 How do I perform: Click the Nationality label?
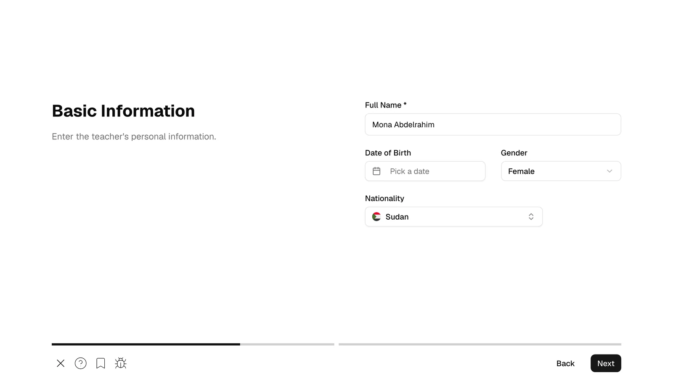[384, 198]
